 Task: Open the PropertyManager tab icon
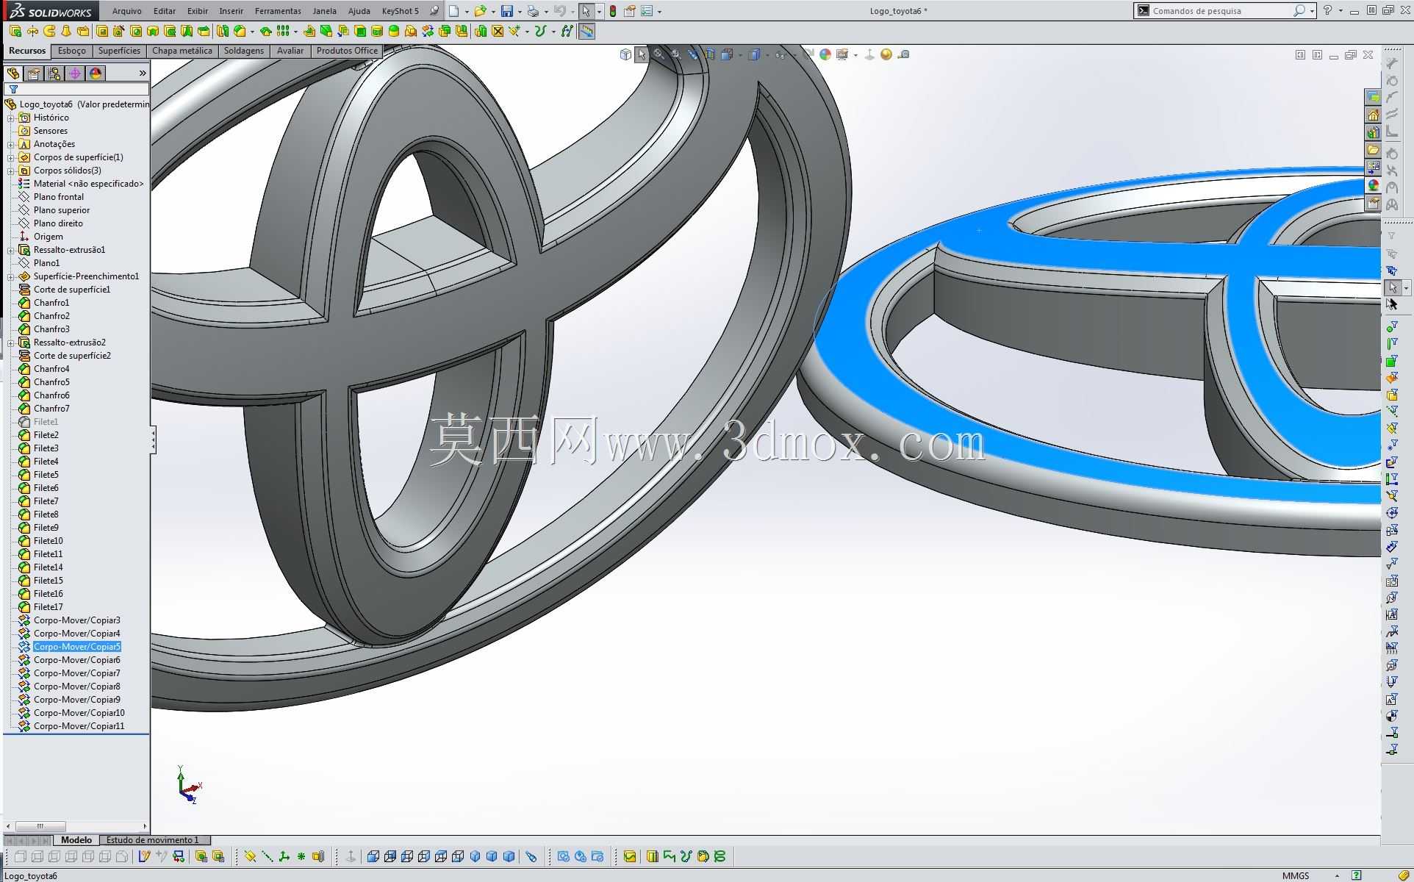[34, 73]
